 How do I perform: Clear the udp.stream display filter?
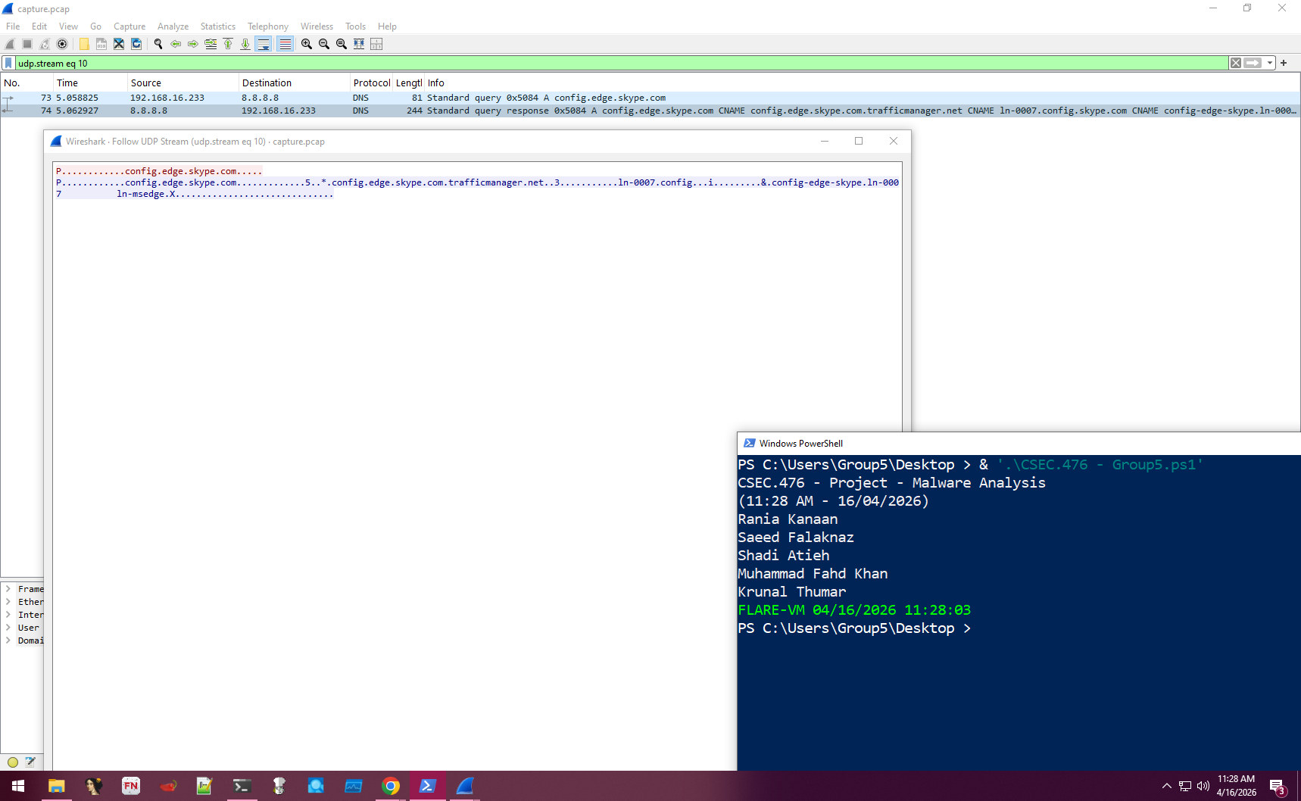1236,63
